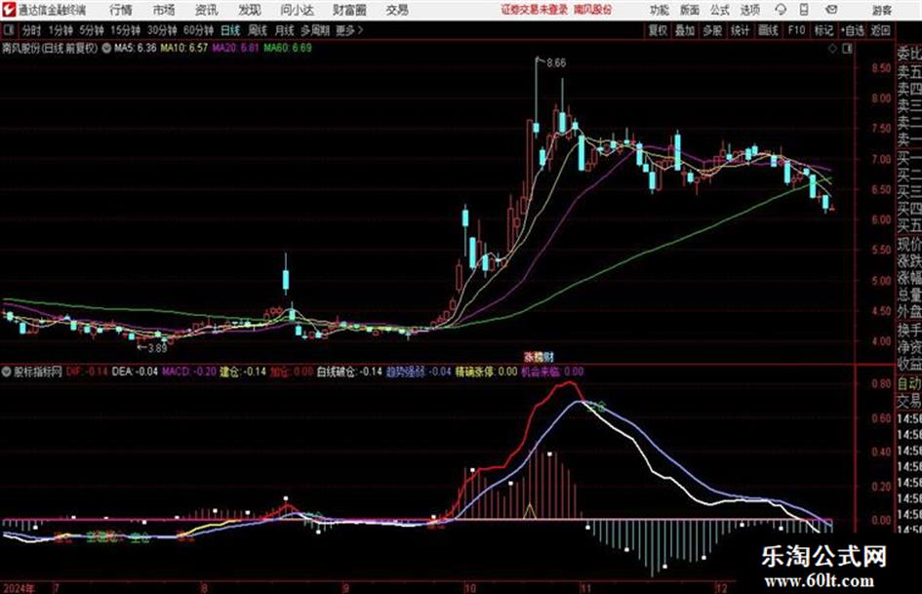The width and height of the screenshot is (922, 594).
Task: Click the 画线 drawing tools button
Action: (x=768, y=30)
